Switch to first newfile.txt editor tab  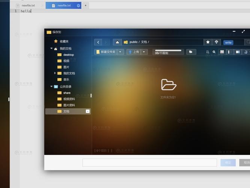click(28, 5)
